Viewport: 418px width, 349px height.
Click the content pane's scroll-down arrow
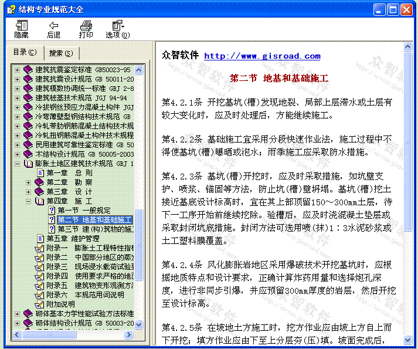pos(407,339)
